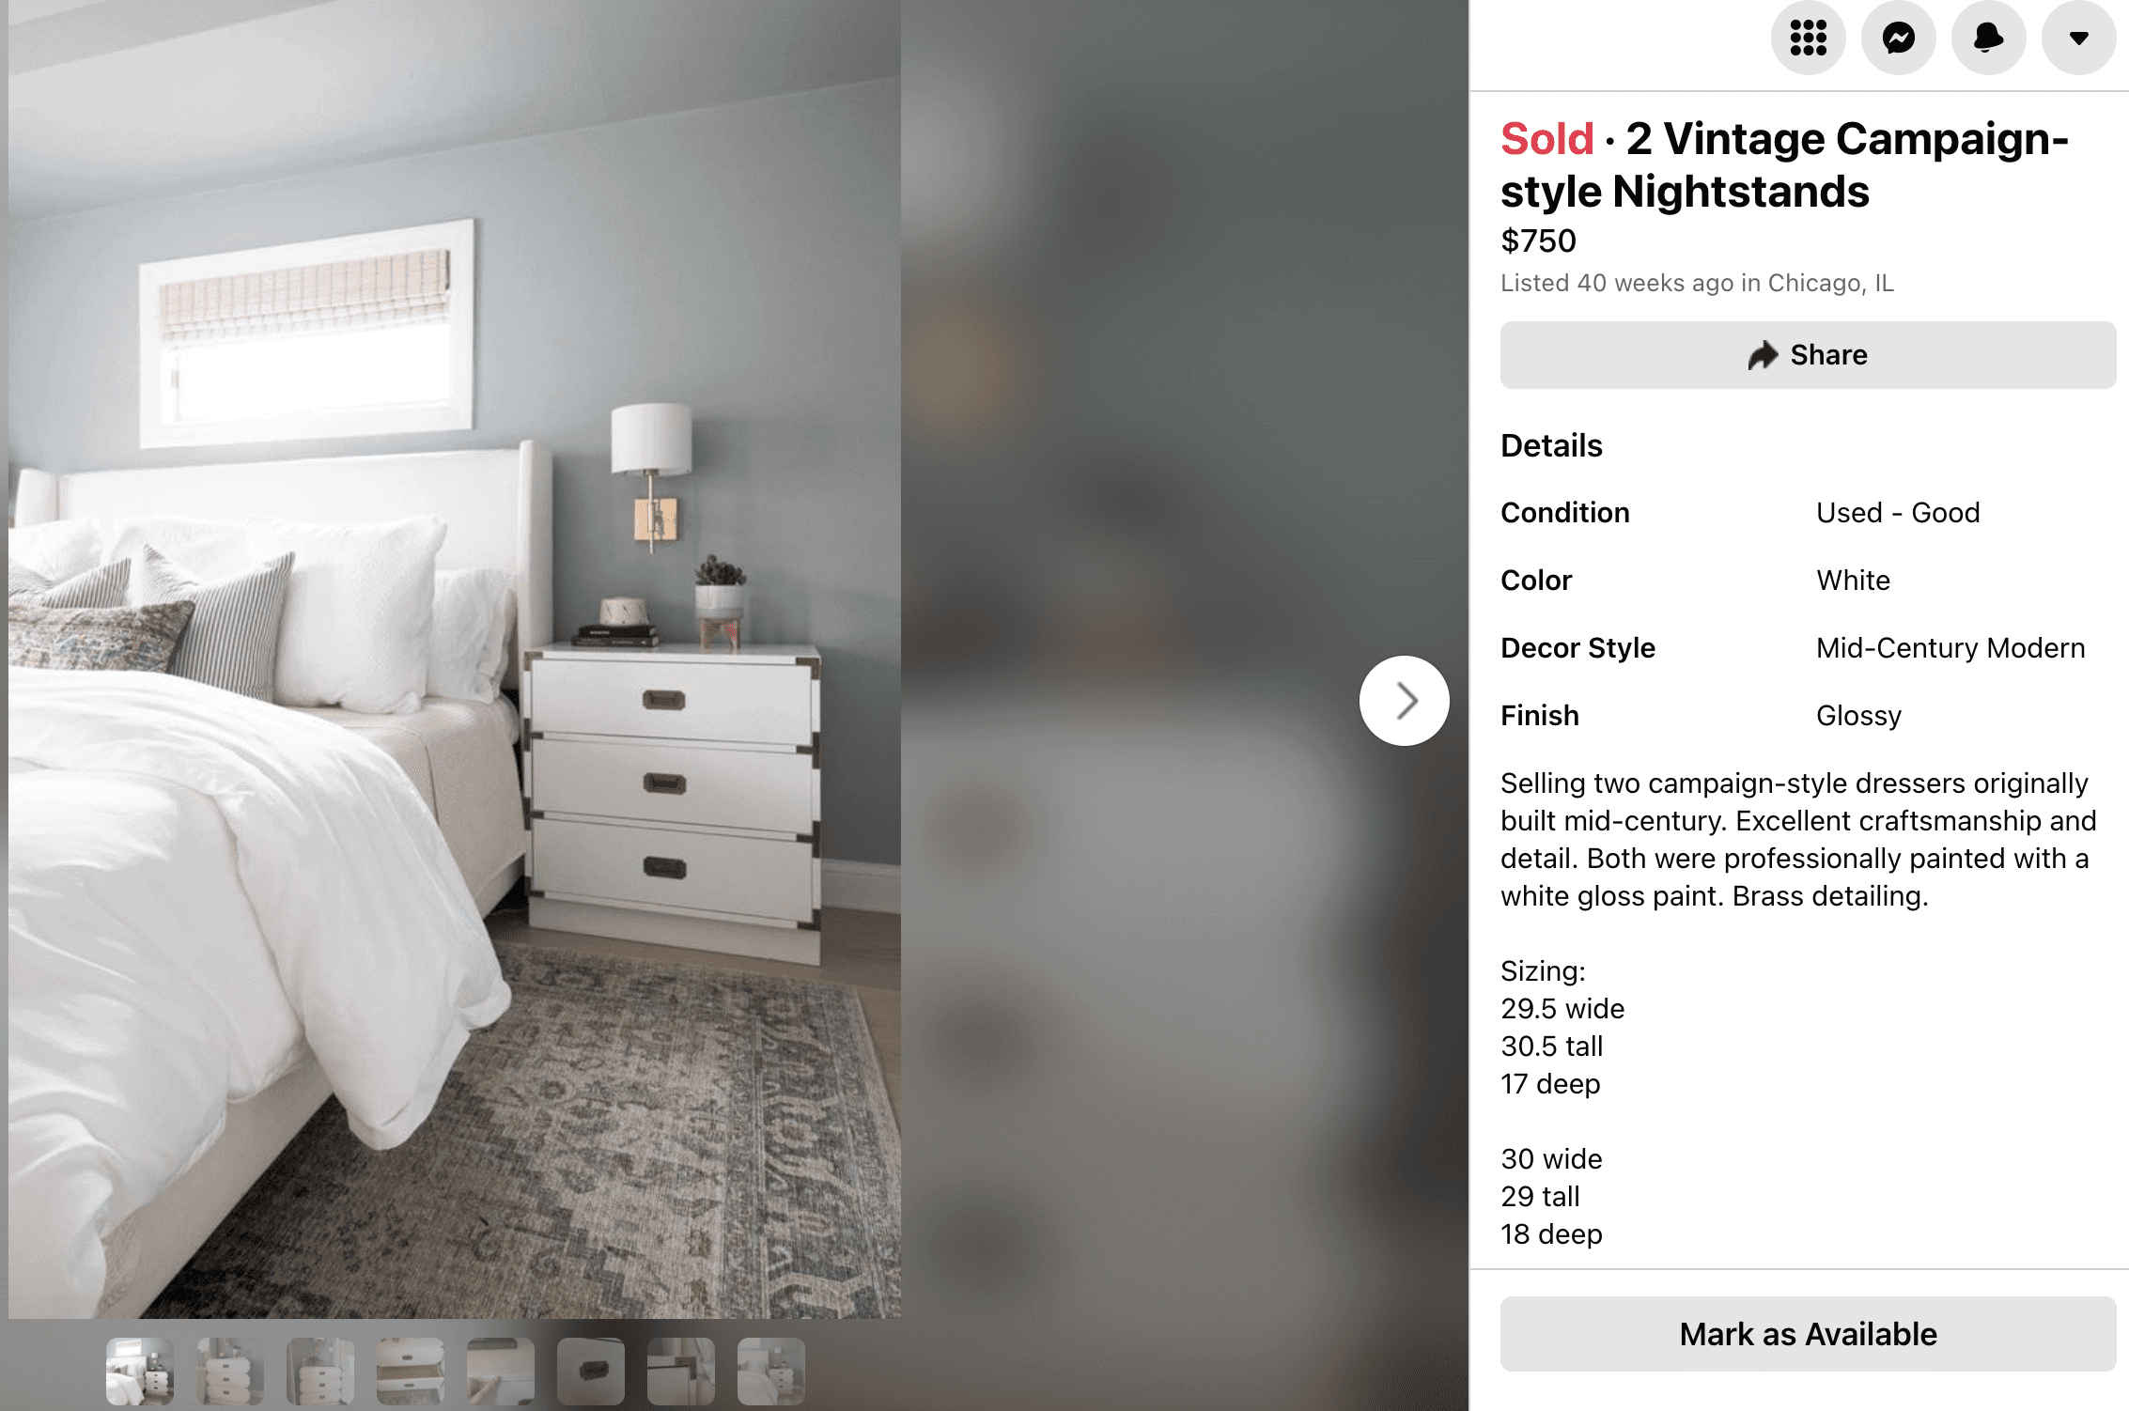Image resolution: width=2129 pixels, height=1411 pixels.
Task: Select the seventh thumbnail image
Action: click(682, 1374)
